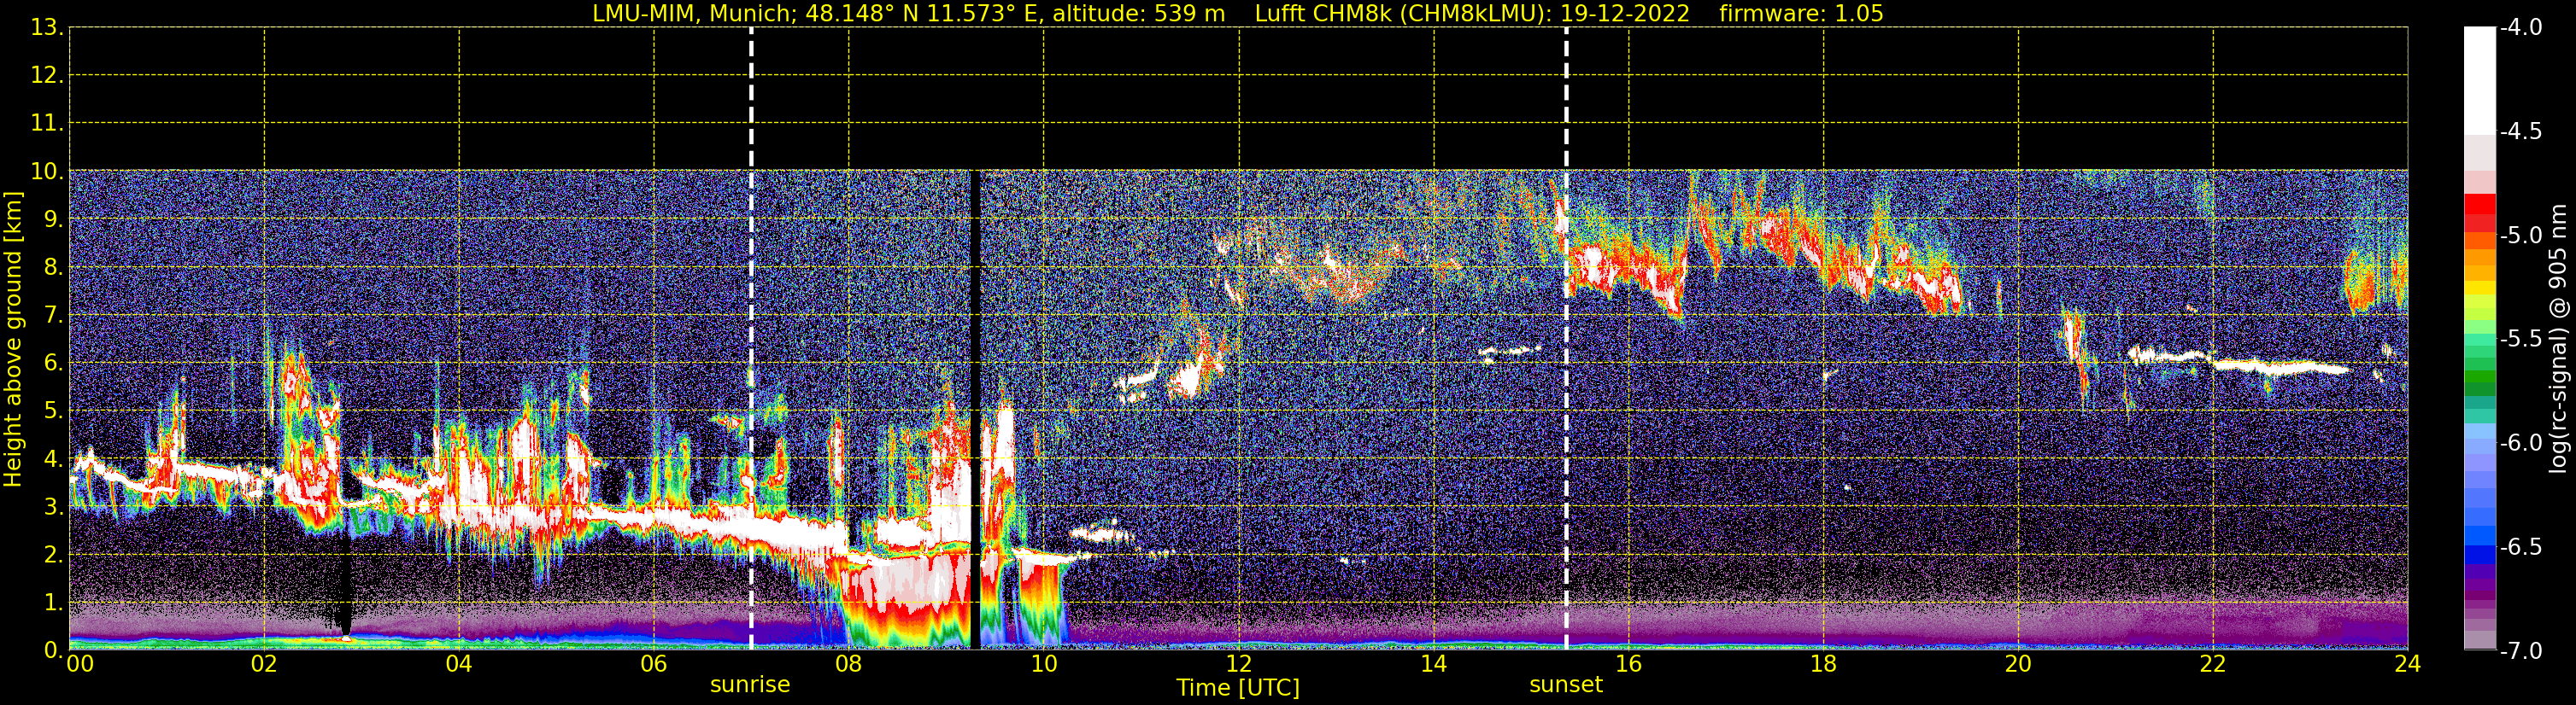Click the white dashed sunset line in the plot
The width and height of the screenshot is (2576, 705).
point(1566,337)
